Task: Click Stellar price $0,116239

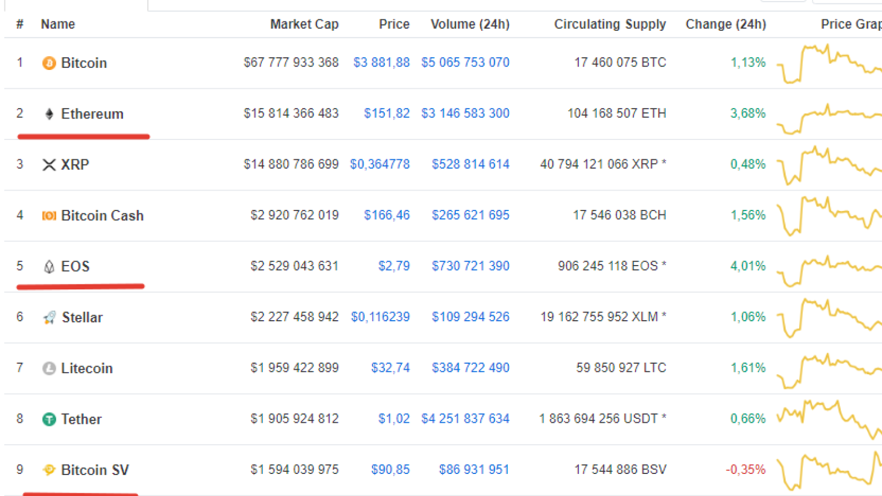Action: click(x=380, y=317)
